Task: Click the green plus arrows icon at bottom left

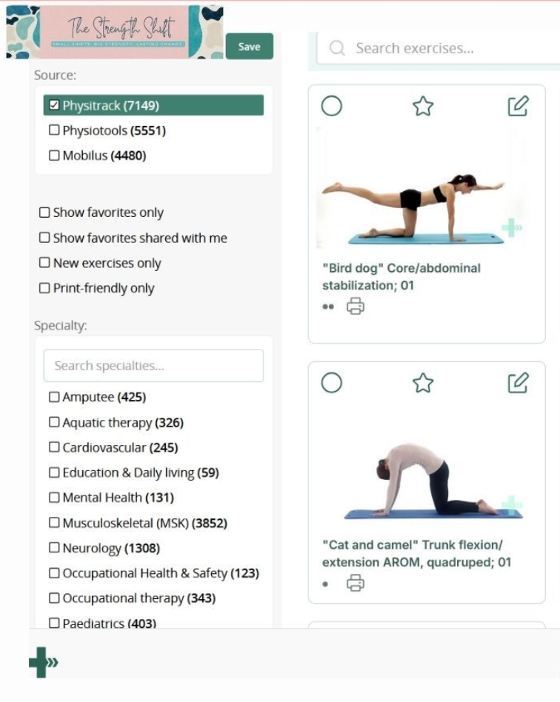Action: pos(44,662)
